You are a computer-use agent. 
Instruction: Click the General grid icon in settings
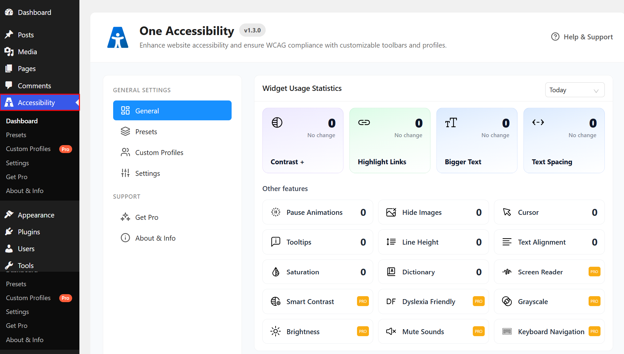point(125,110)
